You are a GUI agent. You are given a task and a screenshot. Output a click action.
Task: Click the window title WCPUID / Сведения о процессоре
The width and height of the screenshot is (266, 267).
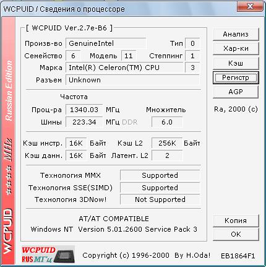(x=64, y=9)
